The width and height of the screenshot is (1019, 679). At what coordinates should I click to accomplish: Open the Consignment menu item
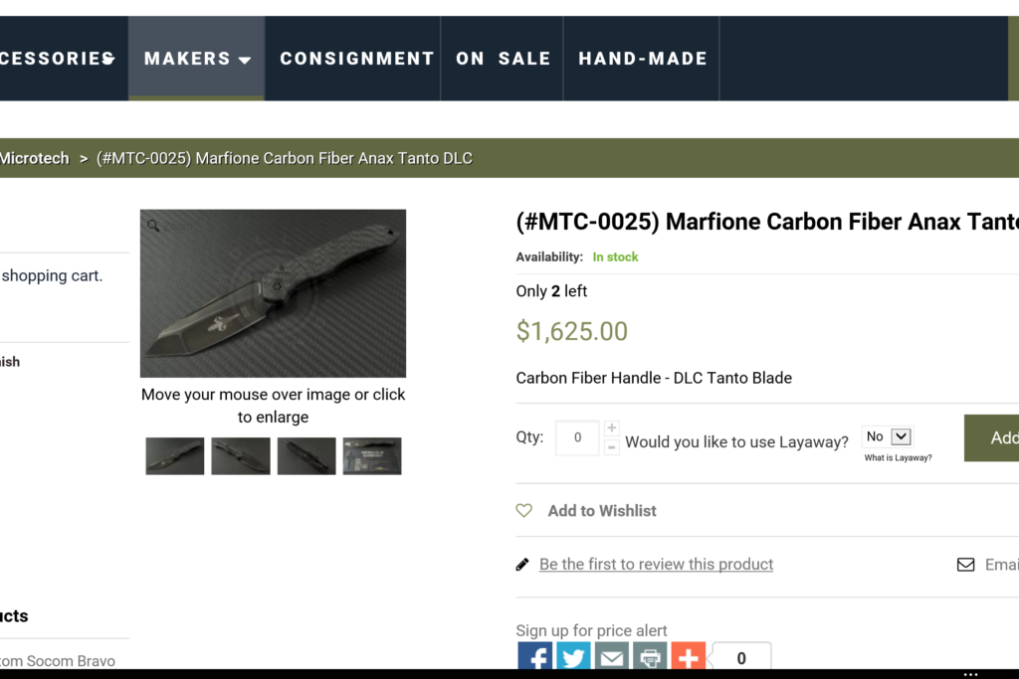pos(356,59)
